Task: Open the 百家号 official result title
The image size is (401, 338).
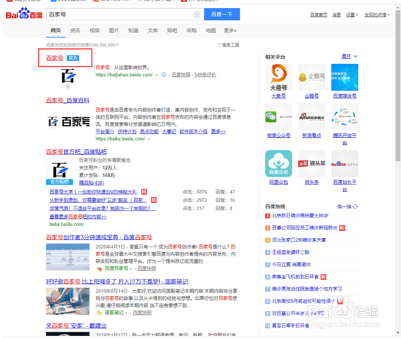Action: pos(55,58)
